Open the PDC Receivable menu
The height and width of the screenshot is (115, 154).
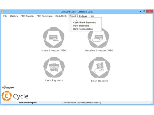coord(44,16)
